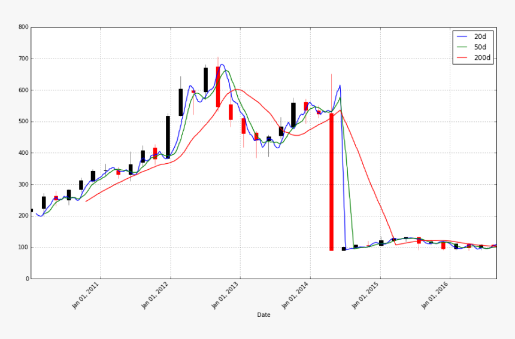Click the 500 y-axis tick label

[23, 122]
